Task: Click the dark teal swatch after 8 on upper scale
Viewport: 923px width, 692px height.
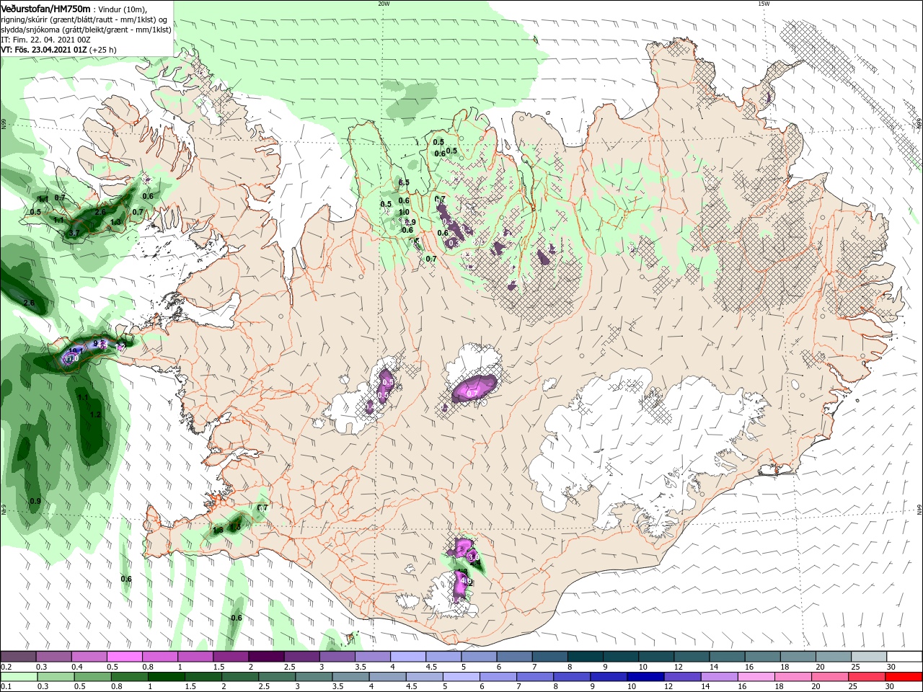Action: tap(586, 657)
